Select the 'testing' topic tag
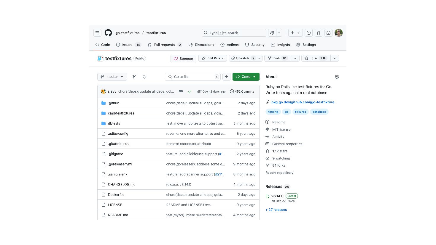 click(x=273, y=112)
